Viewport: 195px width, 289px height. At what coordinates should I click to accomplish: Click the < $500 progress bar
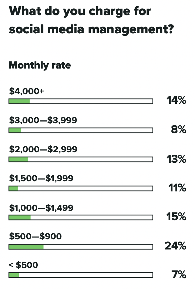coord(81,275)
